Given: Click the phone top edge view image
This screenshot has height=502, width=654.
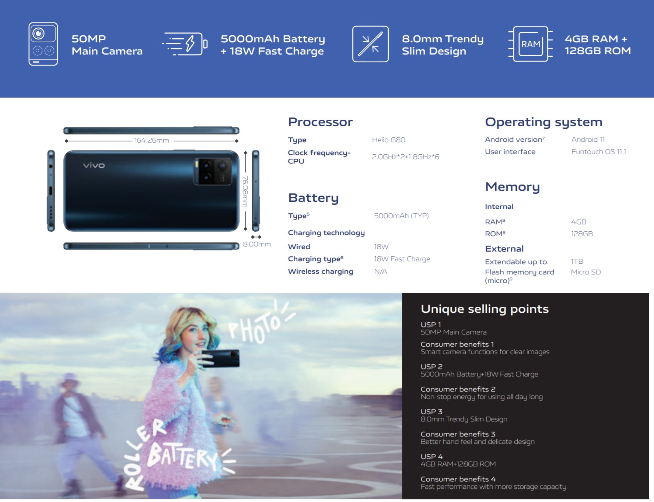Looking at the screenshot, I should pos(151,130).
